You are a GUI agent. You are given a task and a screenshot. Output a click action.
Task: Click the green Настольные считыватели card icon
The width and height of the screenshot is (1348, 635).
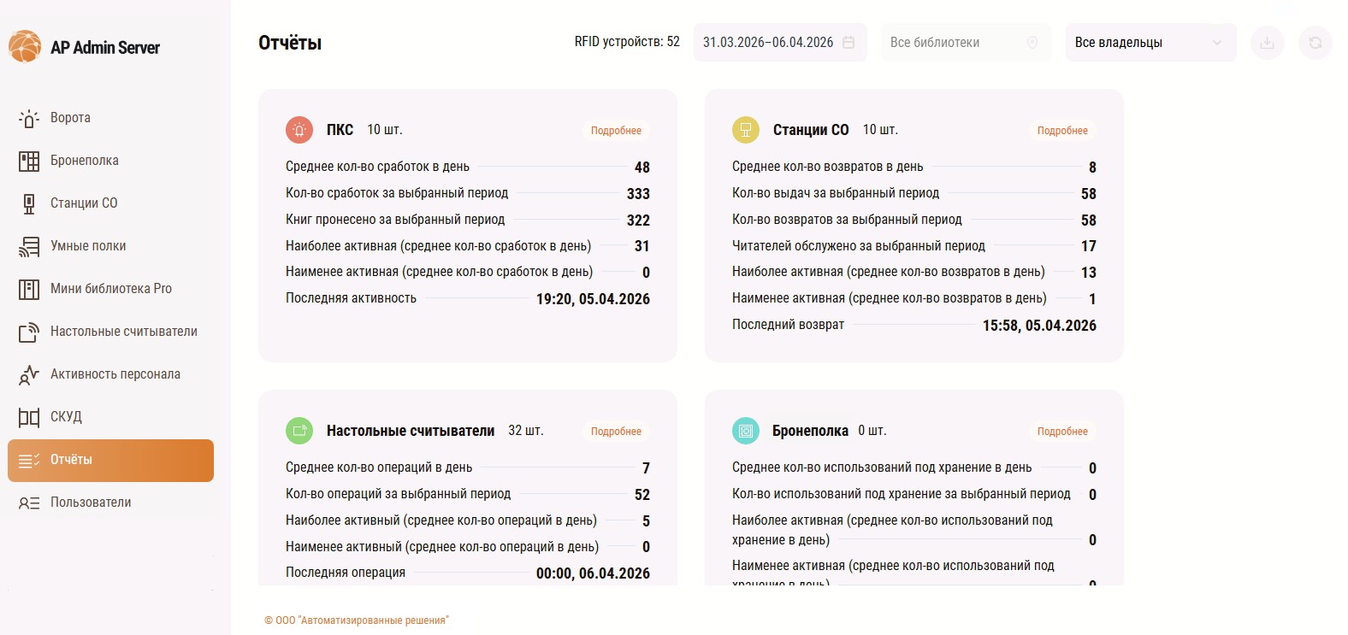(x=299, y=431)
